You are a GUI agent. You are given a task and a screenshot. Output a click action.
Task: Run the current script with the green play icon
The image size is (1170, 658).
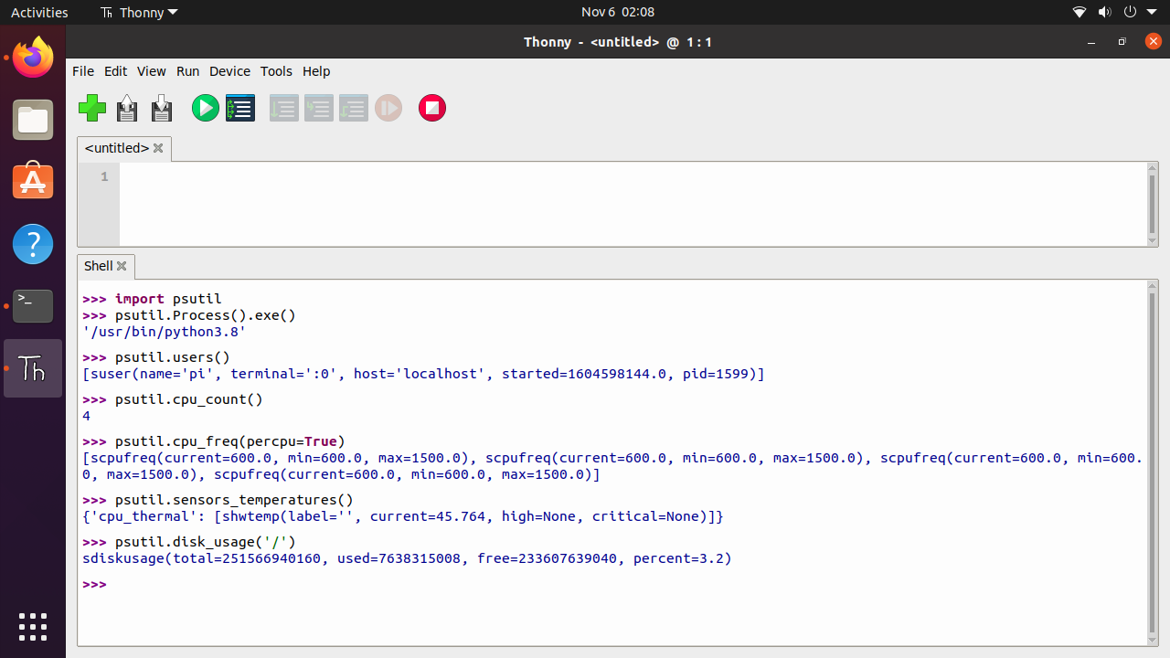coord(205,108)
